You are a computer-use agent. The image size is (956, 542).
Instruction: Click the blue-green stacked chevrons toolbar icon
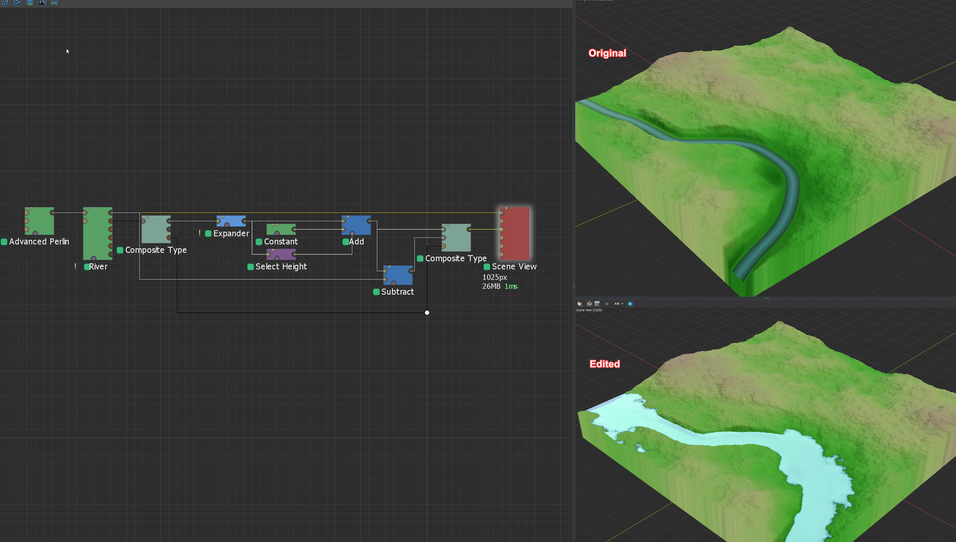point(30,3)
